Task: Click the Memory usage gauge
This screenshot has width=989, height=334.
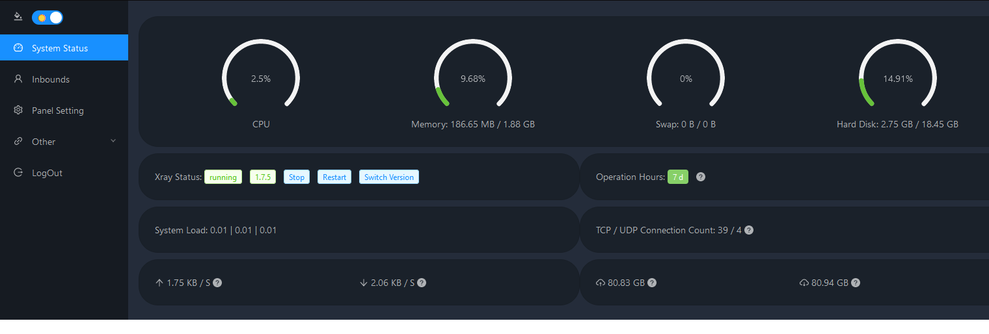Action: coord(473,78)
